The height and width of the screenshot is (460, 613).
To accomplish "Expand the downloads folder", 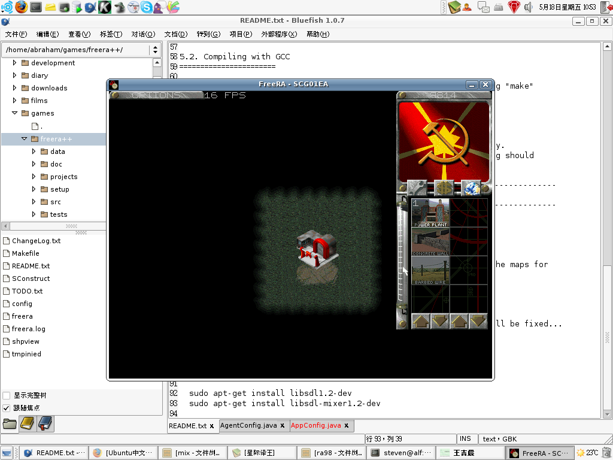I will click(14, 87).
